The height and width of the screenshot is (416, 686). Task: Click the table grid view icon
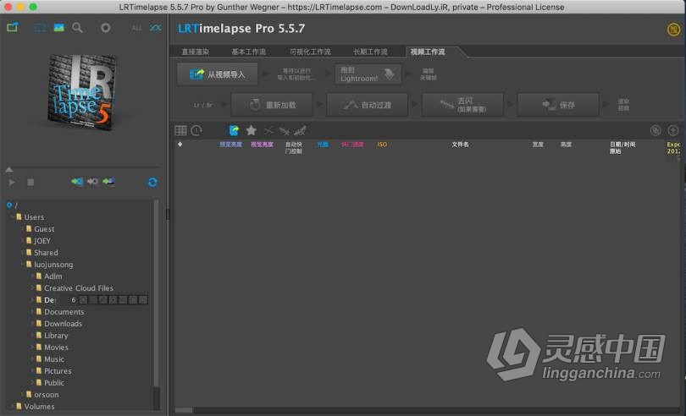pyautogui.click(x=180, y=130)
